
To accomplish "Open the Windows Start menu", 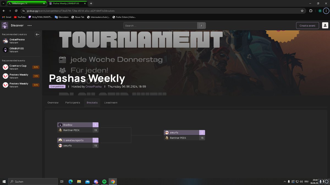I will coord(4,181).
